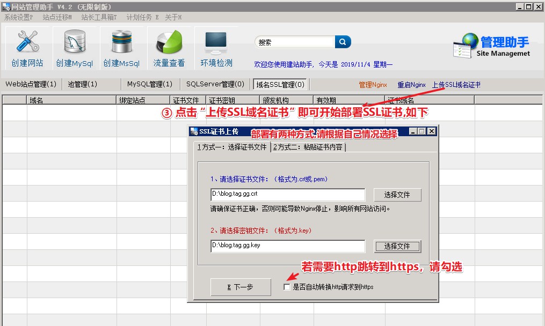545x326 pixels.
Task: Open the Traffic View (流量查看) icon
Action: (x=169, y=42)
